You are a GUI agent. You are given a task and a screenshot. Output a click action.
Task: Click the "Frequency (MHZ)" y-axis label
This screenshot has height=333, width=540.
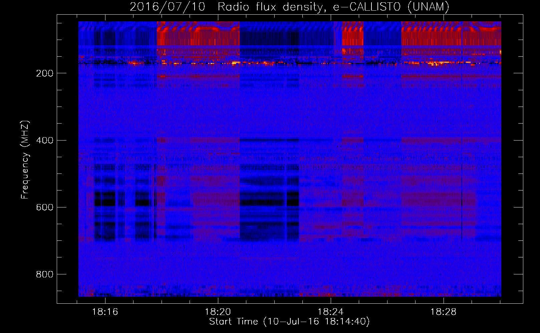(x=25, y=160)
